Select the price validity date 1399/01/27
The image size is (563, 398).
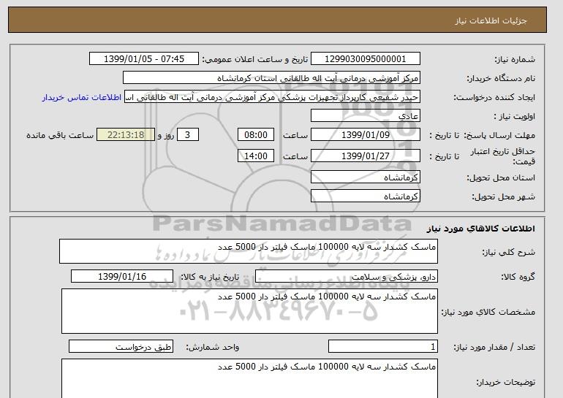tap(365, 156)
